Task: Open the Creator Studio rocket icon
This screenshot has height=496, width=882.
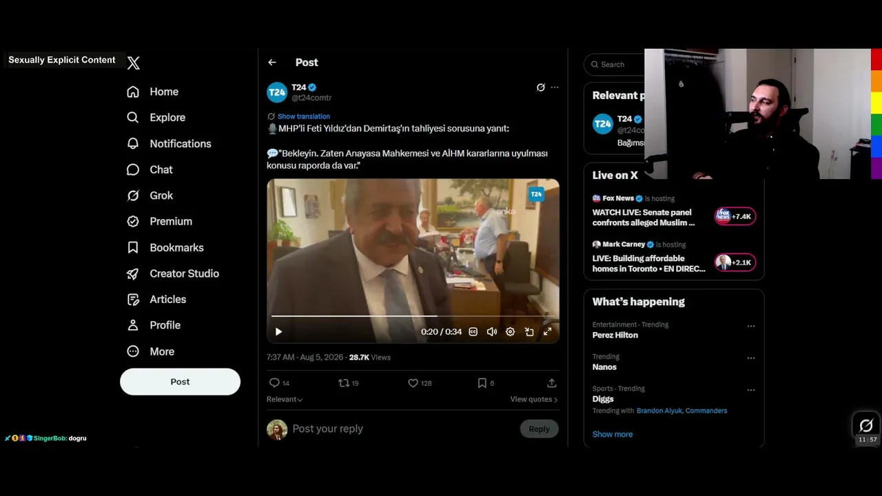Action: 133,273
